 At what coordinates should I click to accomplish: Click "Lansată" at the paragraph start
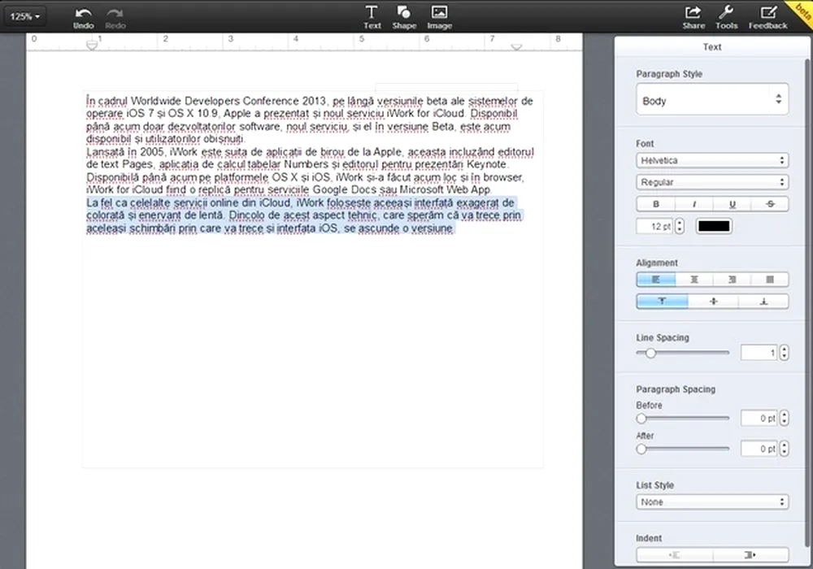pos(104,152)
